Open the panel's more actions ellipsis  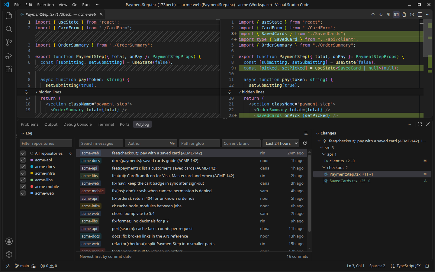click(x=409, y=124)
